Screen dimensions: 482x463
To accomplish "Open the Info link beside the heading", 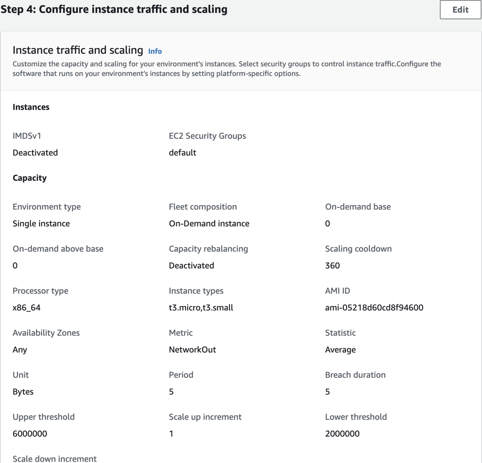I will (x=155, y=51).
